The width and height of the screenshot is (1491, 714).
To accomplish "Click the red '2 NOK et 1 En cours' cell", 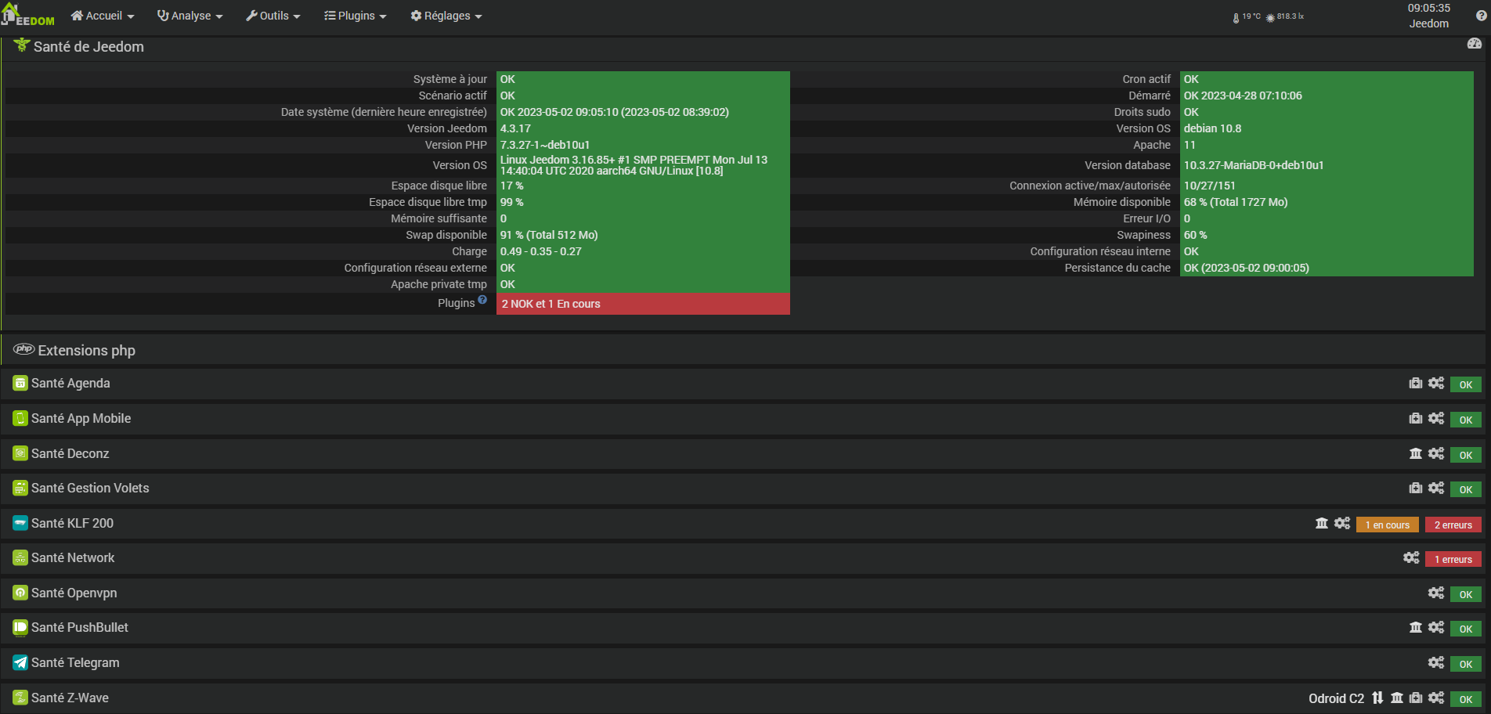I will (x=643, y=304).
